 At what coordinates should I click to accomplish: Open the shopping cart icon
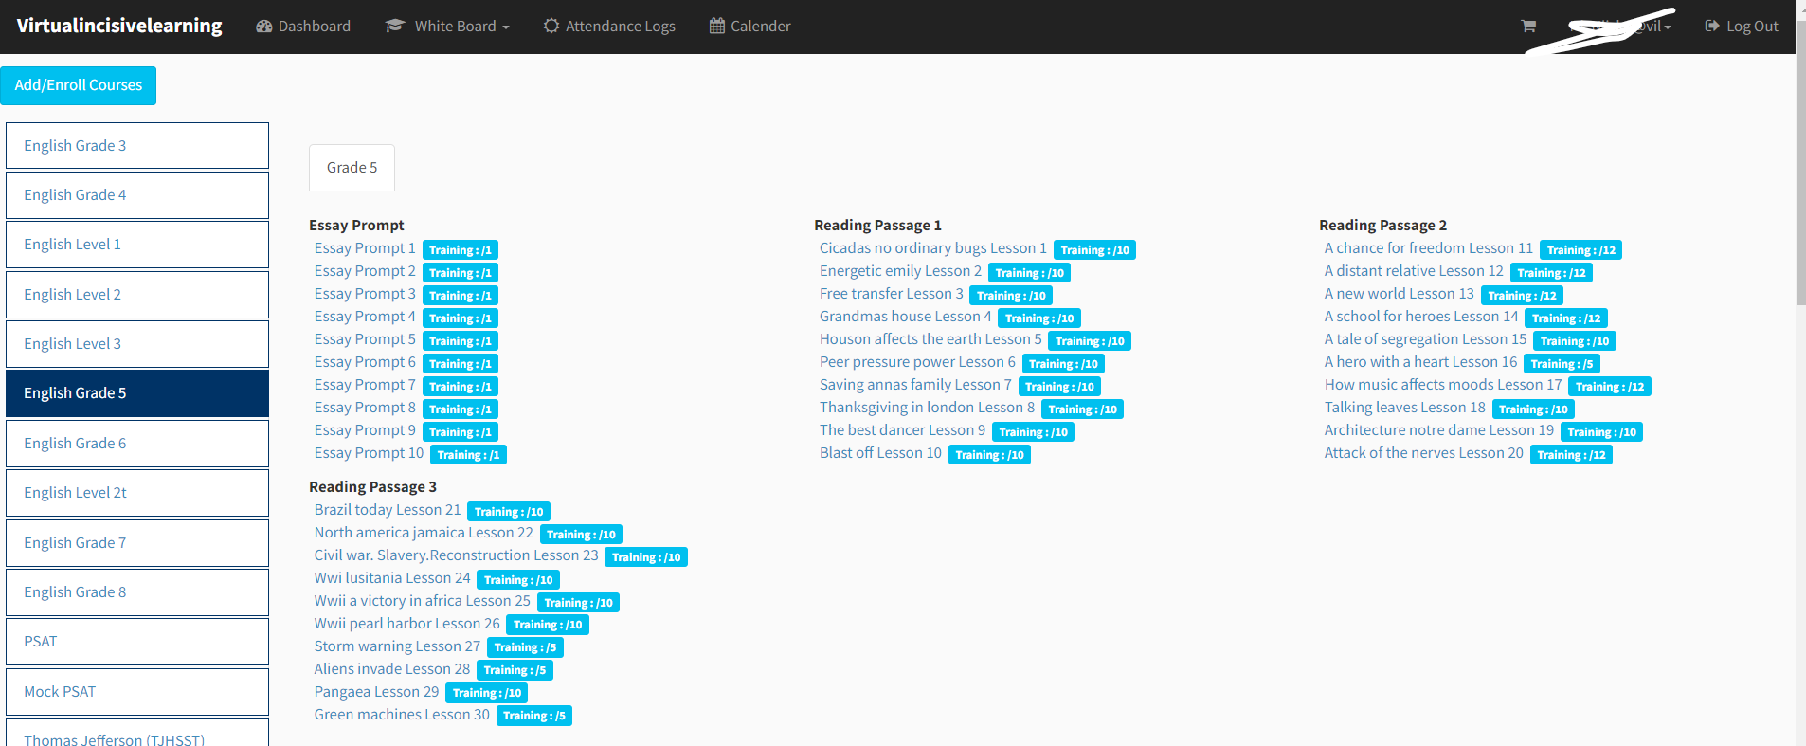tap(1527, 27)
